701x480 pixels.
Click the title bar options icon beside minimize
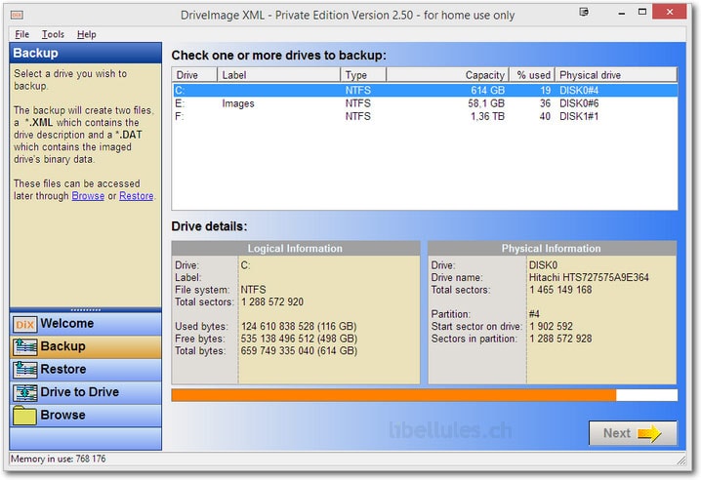[584, 12]
